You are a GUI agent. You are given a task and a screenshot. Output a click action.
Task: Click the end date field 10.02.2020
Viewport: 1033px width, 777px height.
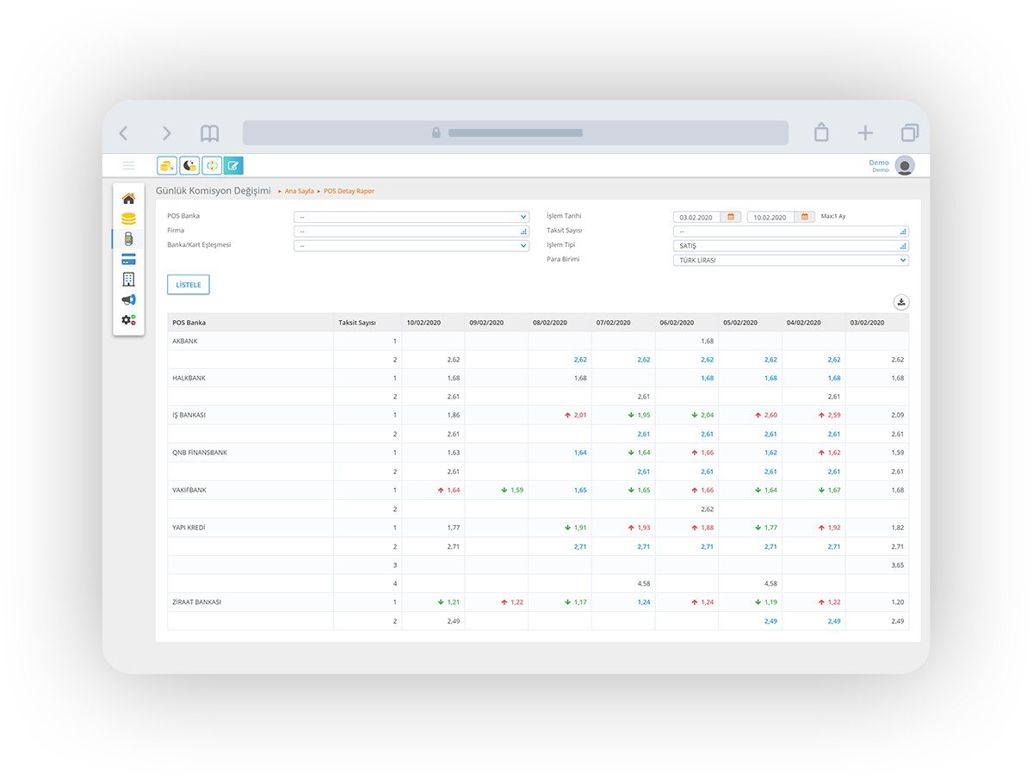tap(772, 217)
